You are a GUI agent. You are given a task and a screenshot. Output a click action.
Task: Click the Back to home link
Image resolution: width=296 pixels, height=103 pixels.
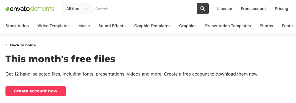pyautogui.click(x=23, y=45)
